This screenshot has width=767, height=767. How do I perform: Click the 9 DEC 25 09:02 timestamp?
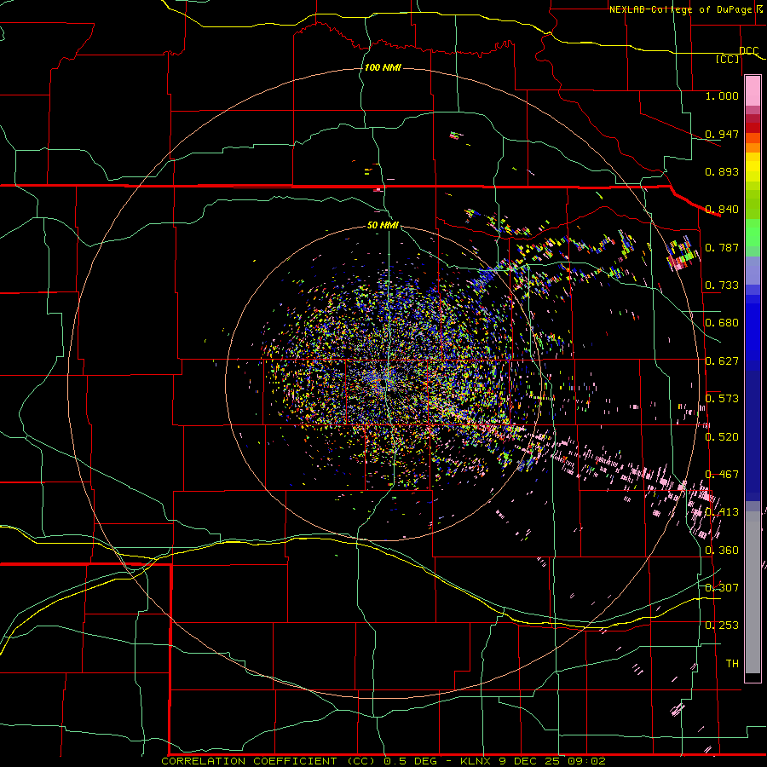(552, 761)
